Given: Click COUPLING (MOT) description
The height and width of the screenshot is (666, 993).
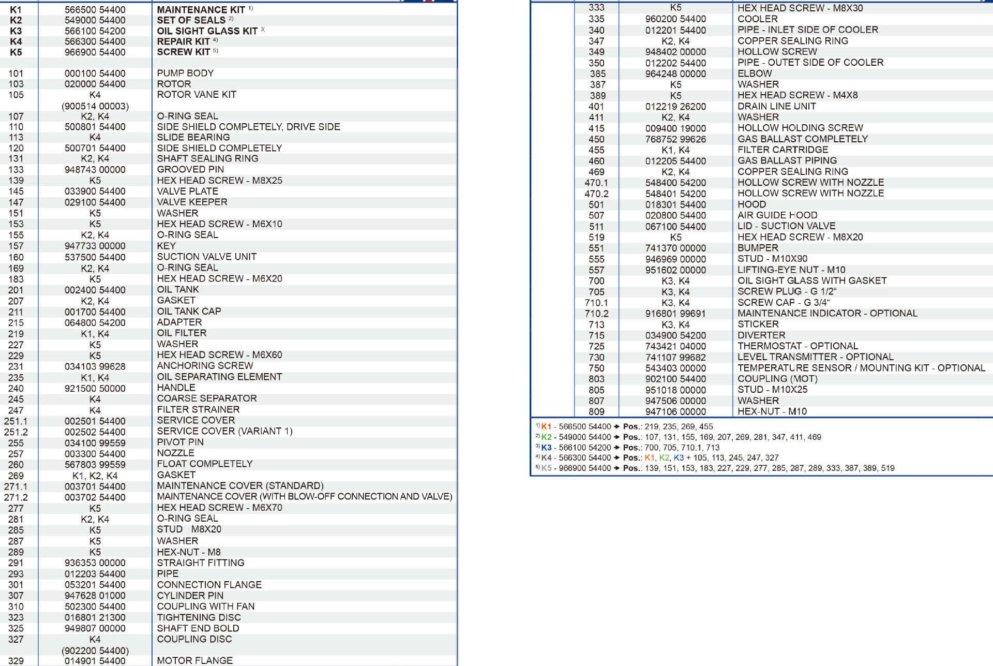Looking at the screenshot, I should (777, 379).
